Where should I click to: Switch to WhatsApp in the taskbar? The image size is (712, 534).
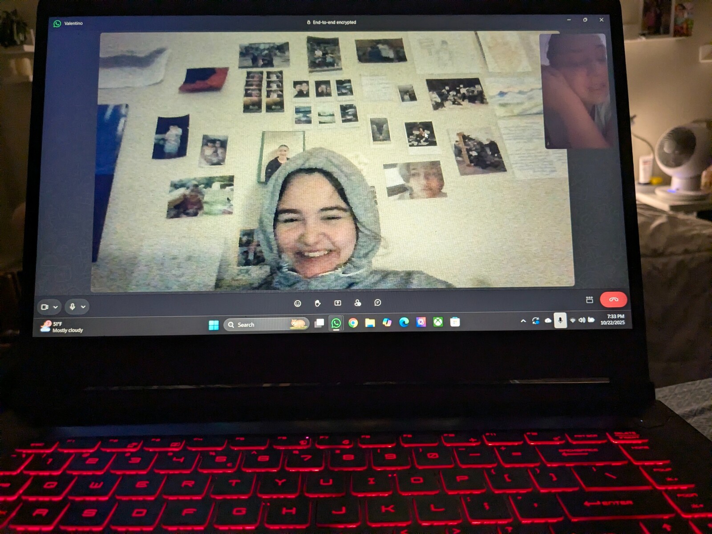(336, 323)
